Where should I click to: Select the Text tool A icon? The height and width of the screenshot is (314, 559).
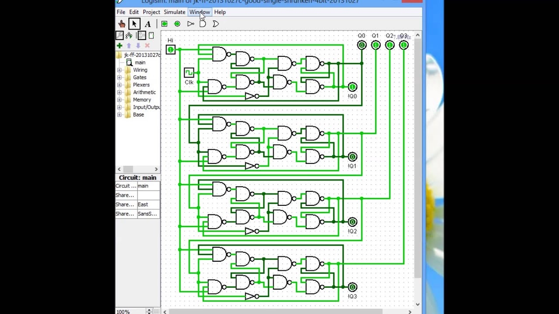click(x=148, y=24)
